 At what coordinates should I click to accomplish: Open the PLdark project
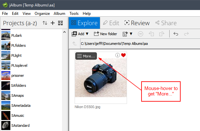click(x=16, y=35)
